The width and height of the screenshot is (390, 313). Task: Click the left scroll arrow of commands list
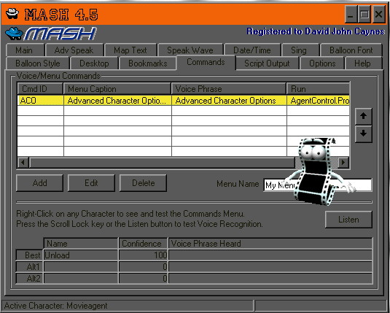coord(23,163)
